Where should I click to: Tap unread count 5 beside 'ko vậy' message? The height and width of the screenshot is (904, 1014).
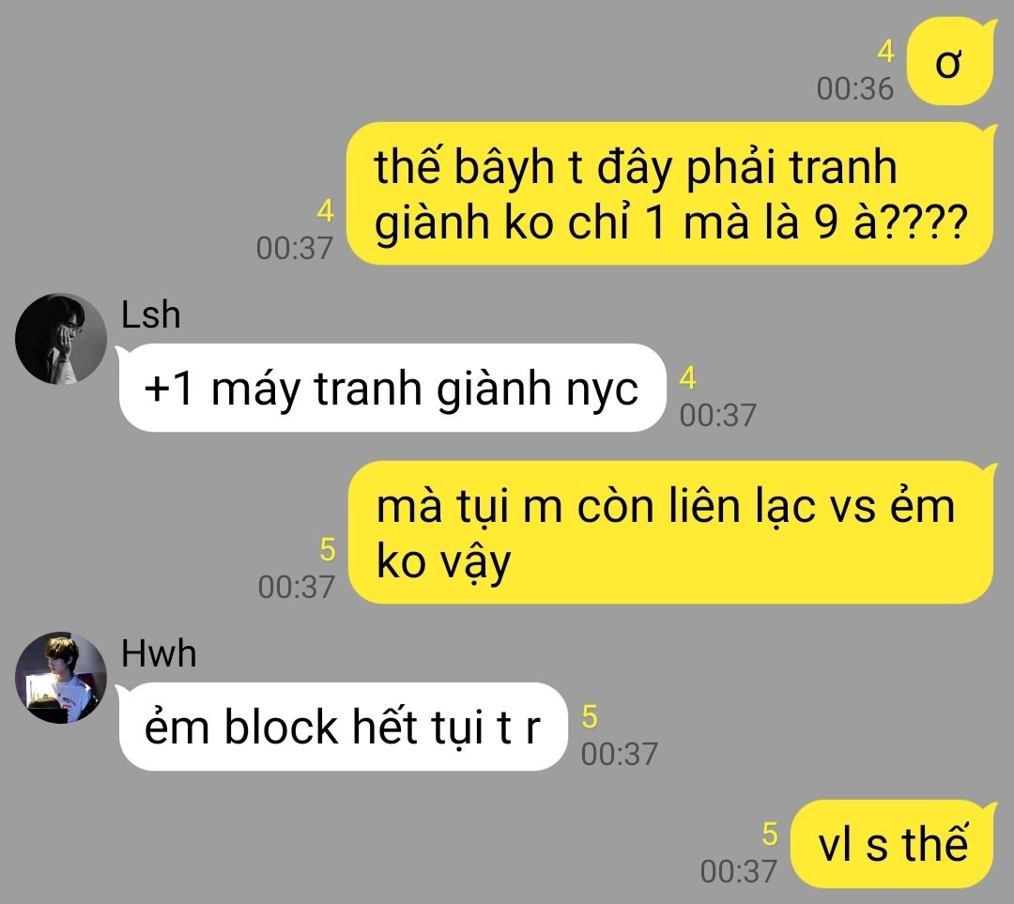pos(328,550)
